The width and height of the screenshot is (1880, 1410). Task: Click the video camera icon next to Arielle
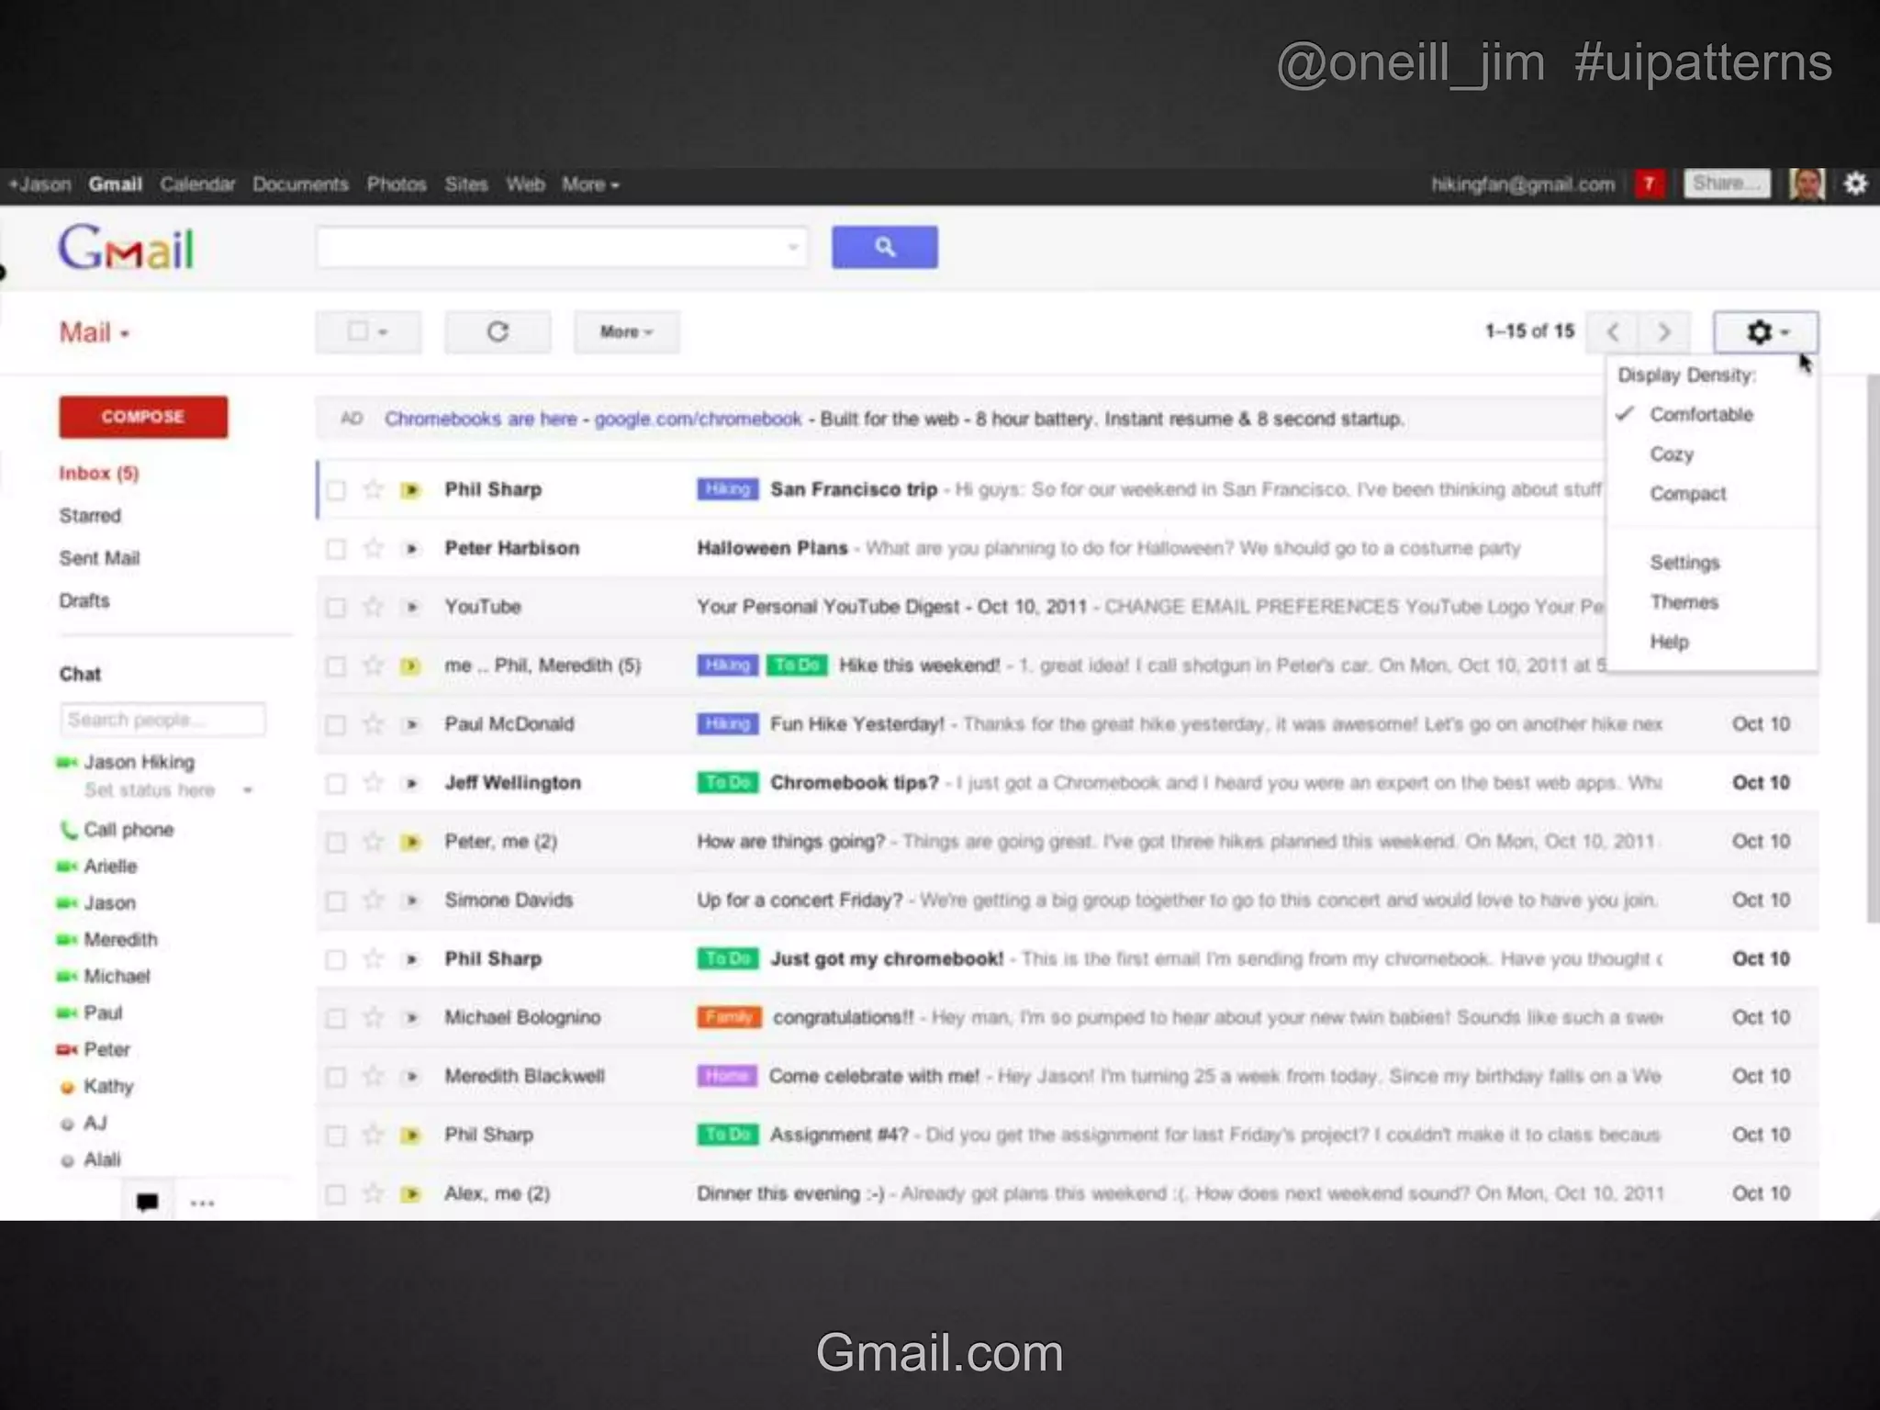67,867
